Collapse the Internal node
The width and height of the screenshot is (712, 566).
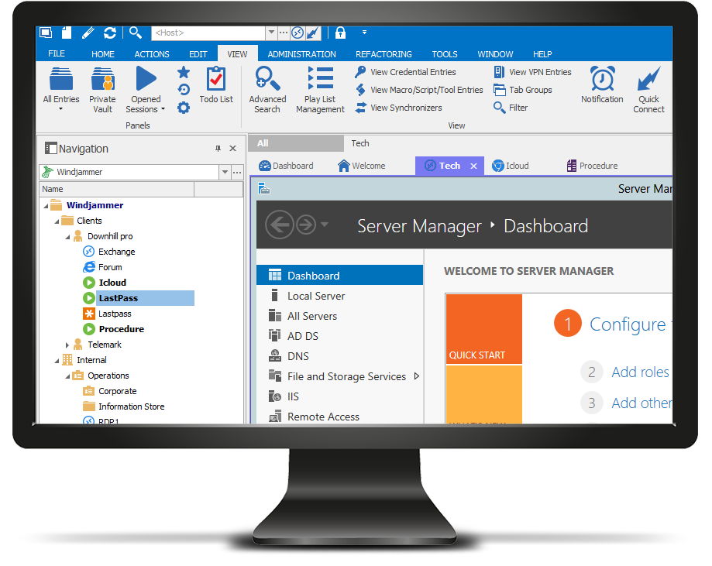click(x=57, y=361)
